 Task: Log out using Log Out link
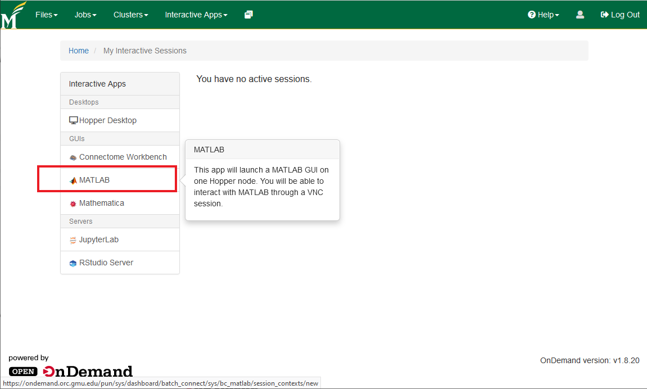620,15
